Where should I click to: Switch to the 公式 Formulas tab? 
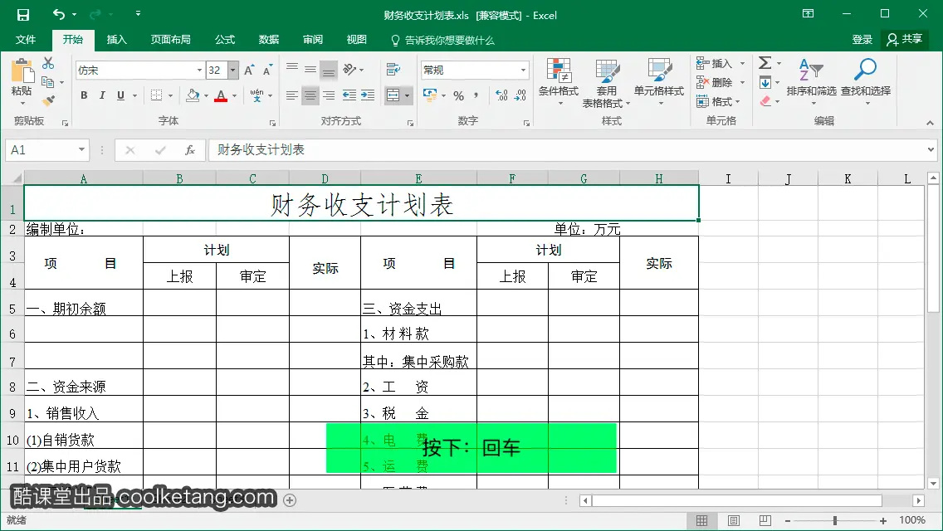click(x=225, y=40)
